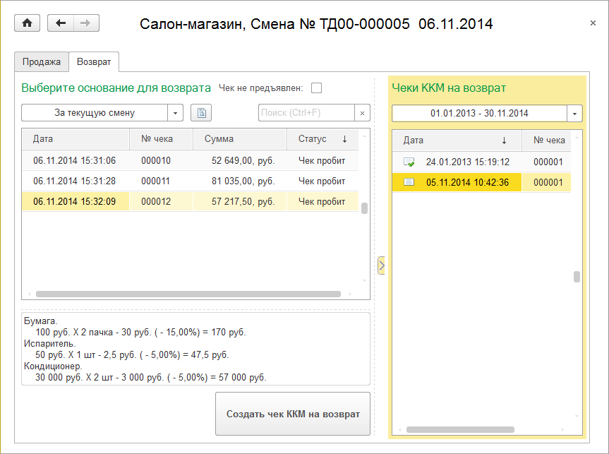Sort the right list by Дата column

coord(457,141)
